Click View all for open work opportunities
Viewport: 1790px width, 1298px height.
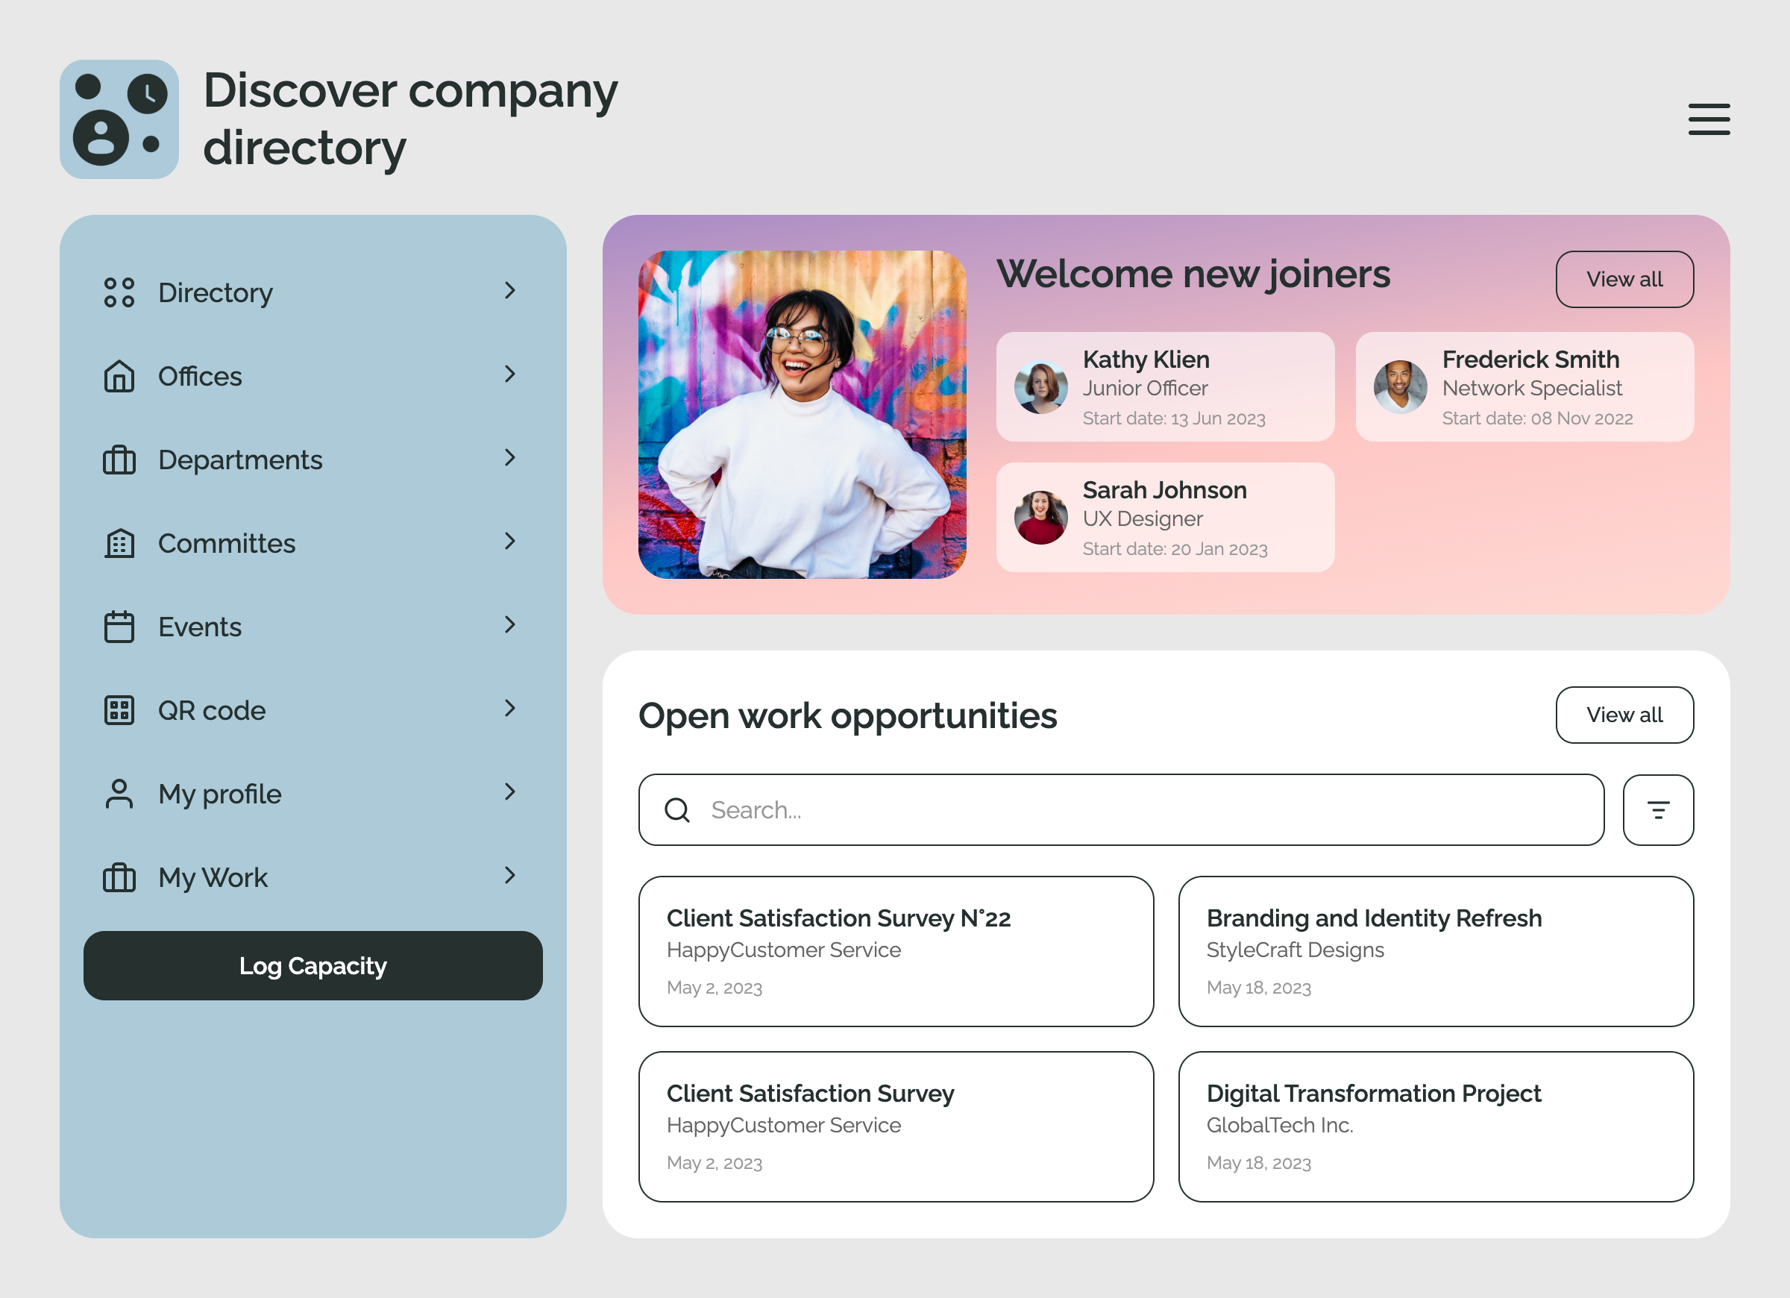click(1624, 715)
